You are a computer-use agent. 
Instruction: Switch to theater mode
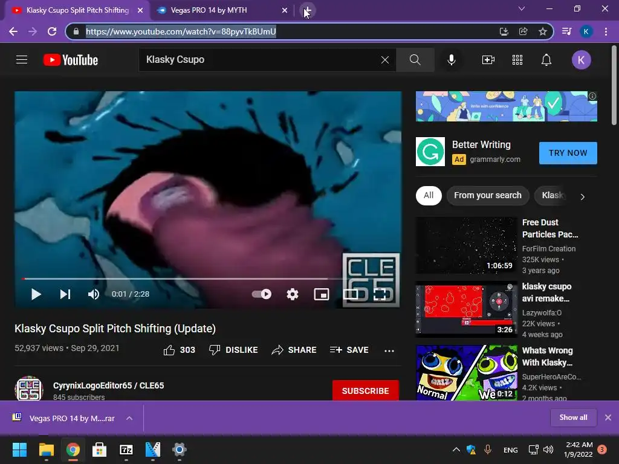(351, 294)
